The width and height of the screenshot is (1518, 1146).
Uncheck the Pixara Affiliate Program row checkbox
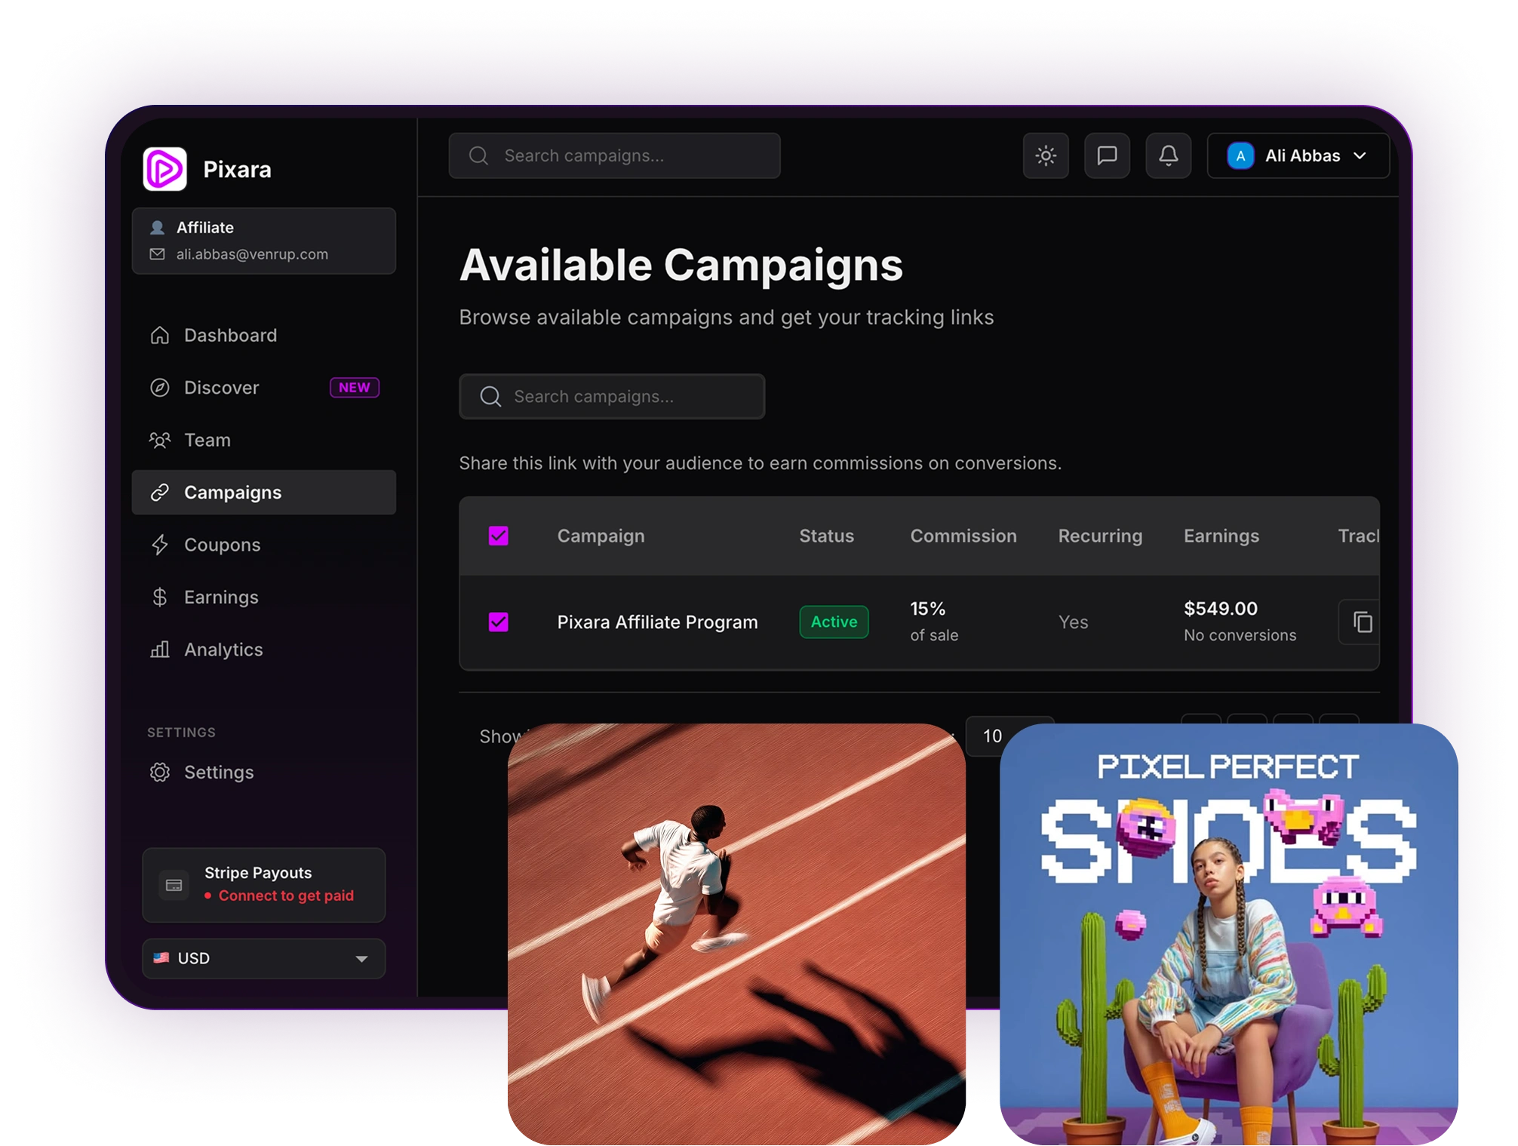[498, 622]
